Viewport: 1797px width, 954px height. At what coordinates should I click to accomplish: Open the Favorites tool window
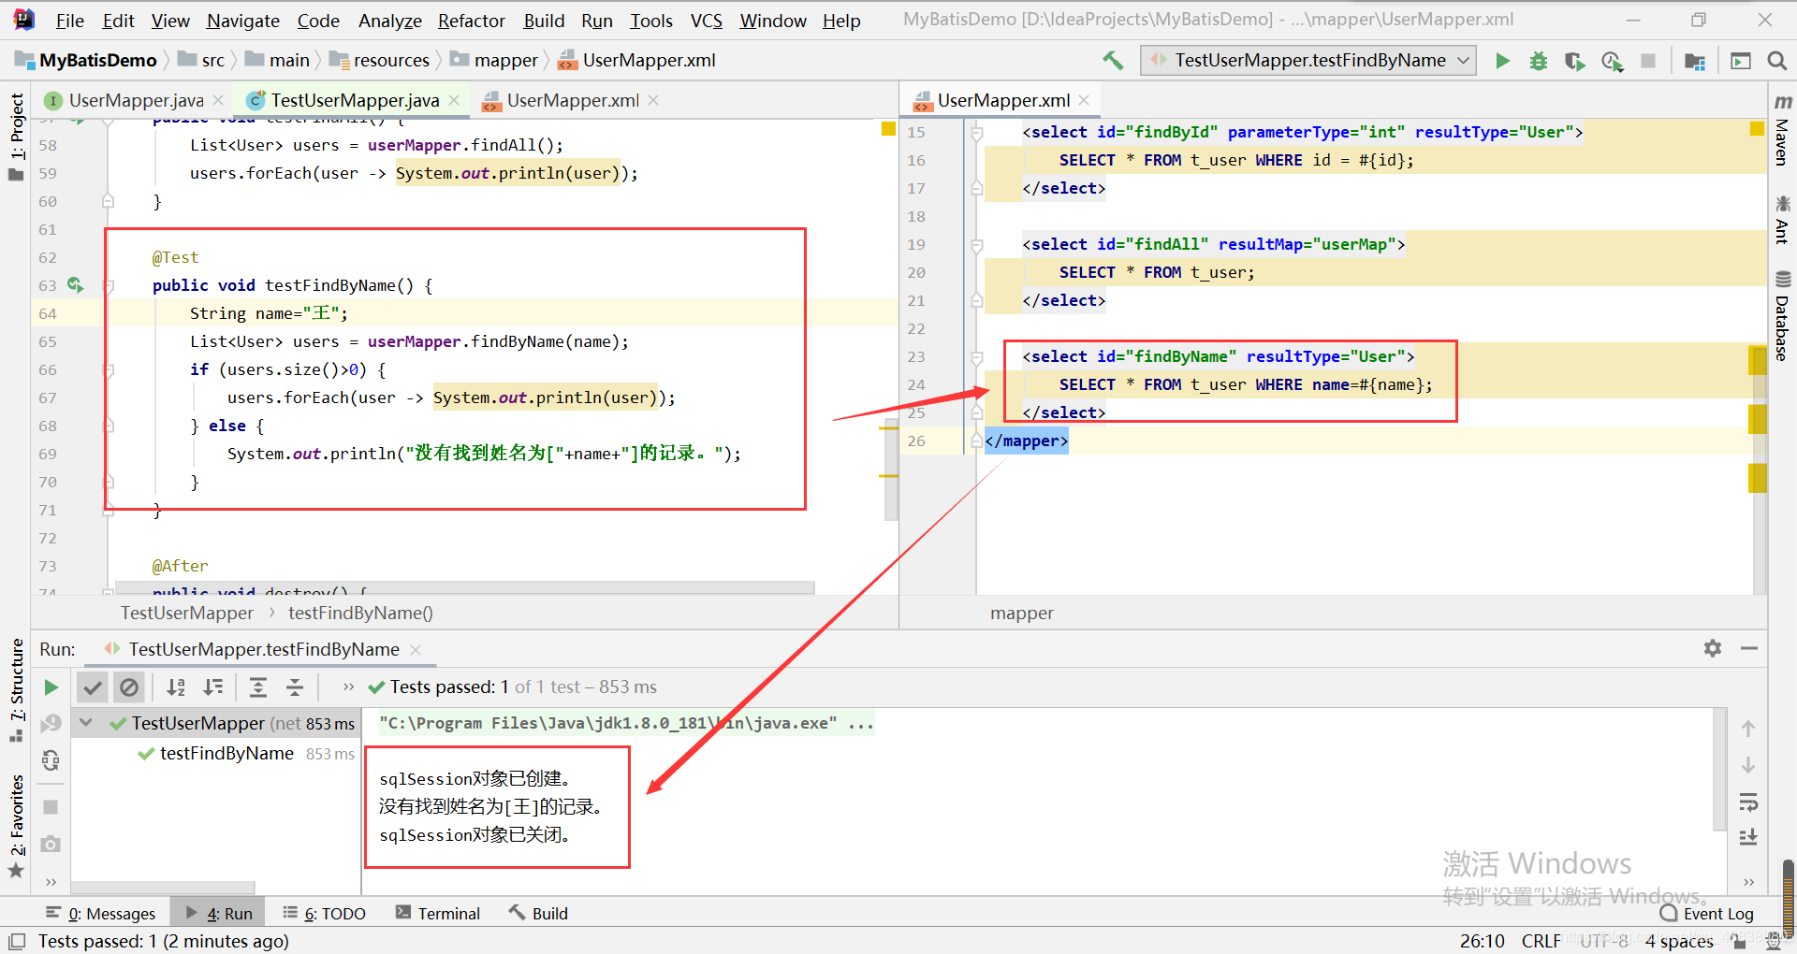pyautogui.click(x=17, y=826)
